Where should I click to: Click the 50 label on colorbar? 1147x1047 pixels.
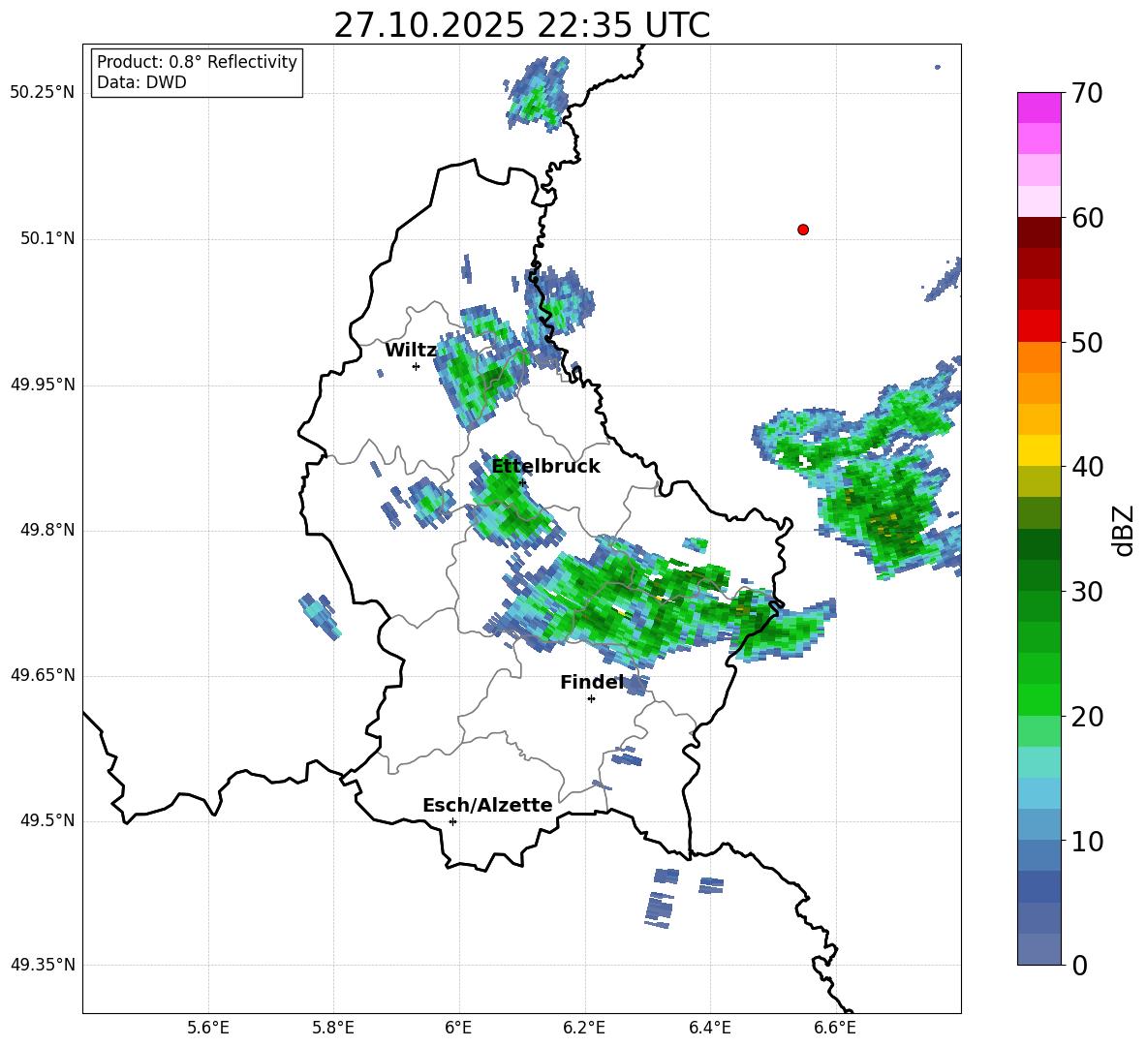(x=1087, y=342)
